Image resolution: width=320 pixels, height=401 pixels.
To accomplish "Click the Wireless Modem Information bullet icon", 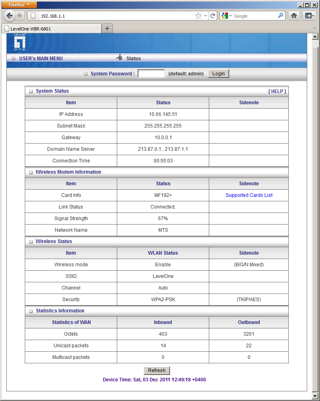I will tap(31, 172).
